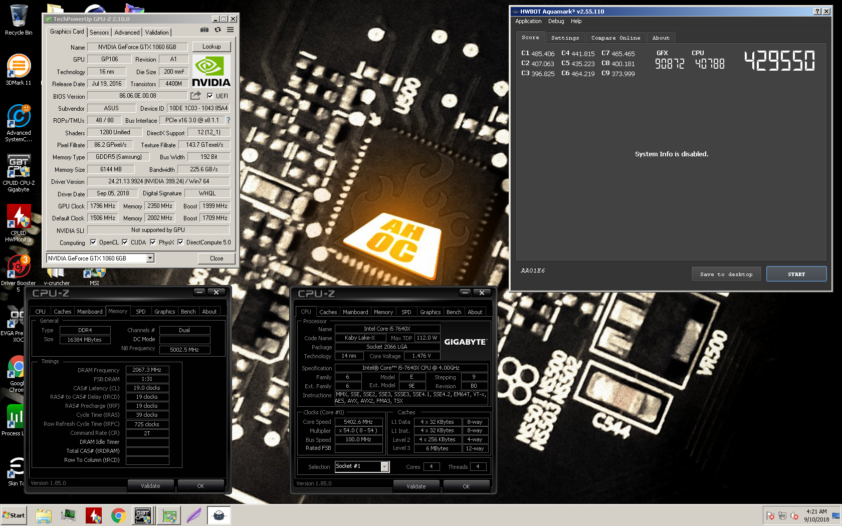
Task: Open Bench tab in right CPU-Z window
Action: click(454, 312)
